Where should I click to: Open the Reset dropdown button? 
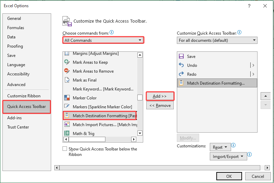[x=220, y=147]
